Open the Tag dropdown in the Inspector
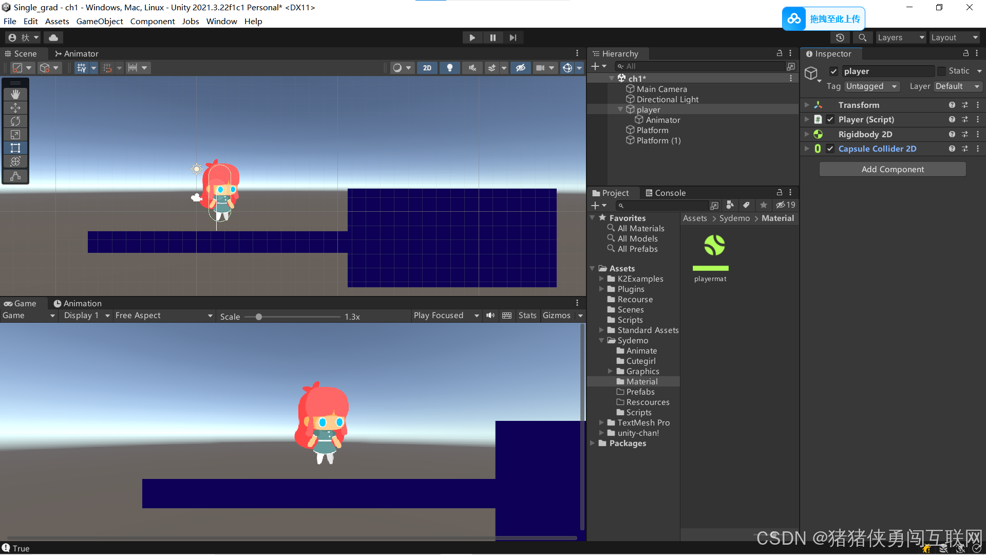Viewport: 986px width, 555px height. pos(871,86)
